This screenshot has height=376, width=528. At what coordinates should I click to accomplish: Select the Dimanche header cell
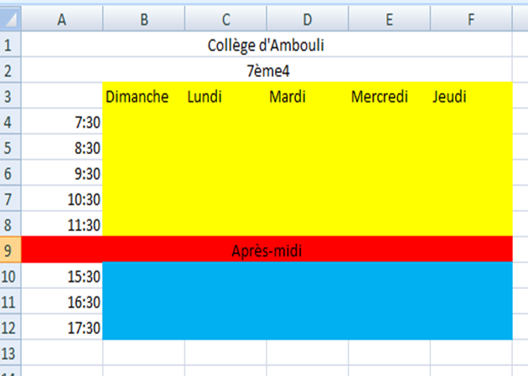[144, 95]
